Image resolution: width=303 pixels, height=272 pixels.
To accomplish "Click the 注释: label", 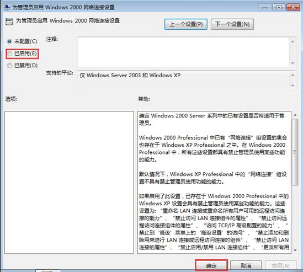I will tap(52, 39).
